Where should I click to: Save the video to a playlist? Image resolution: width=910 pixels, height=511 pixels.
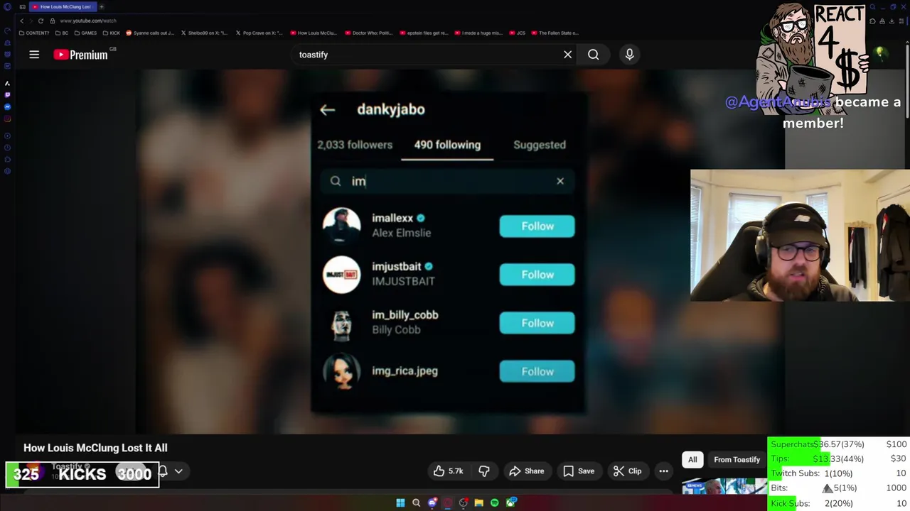(579, 471)
